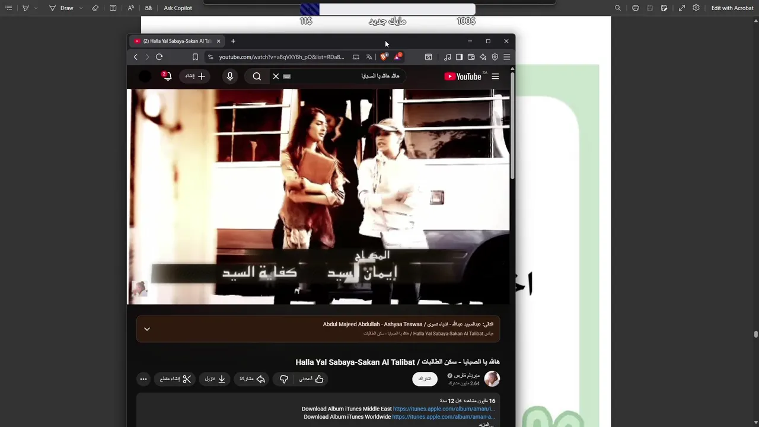Open Brave Rewards triangle icon
The width and height of the screenshot is (759, 427).
(398, 57)
